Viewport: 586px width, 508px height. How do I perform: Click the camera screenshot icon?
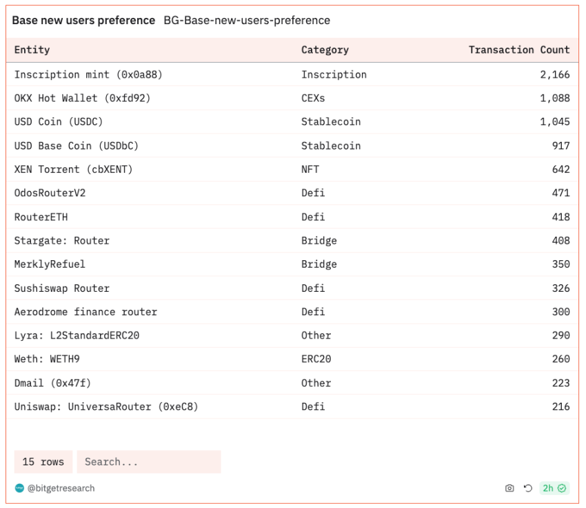coord(509,488)
